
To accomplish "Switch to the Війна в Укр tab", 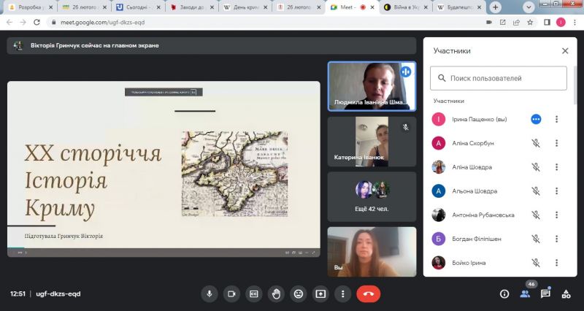I will point(407,7).
